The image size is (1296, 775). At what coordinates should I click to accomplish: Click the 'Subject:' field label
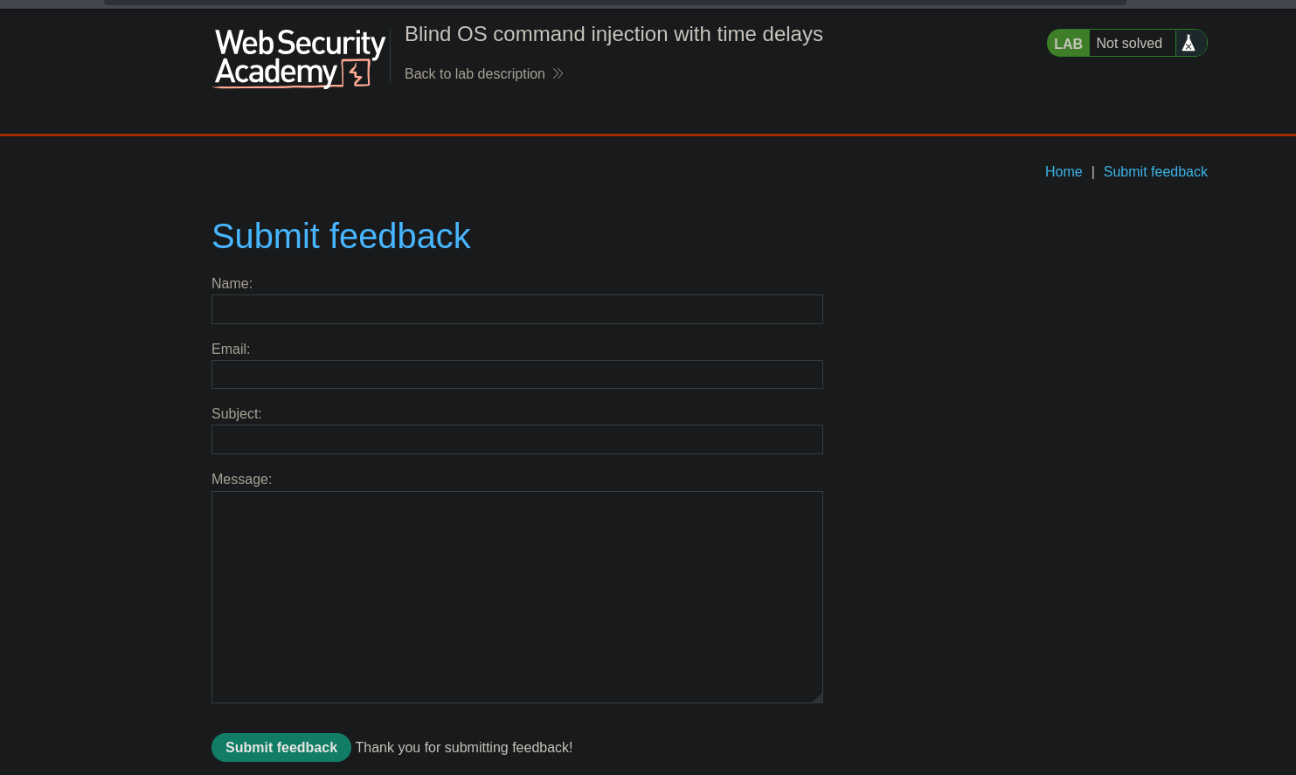point(237,414)
